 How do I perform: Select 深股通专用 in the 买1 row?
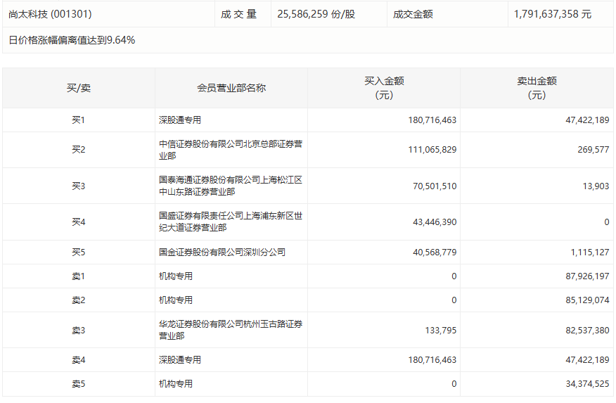[x=180, y=120]
